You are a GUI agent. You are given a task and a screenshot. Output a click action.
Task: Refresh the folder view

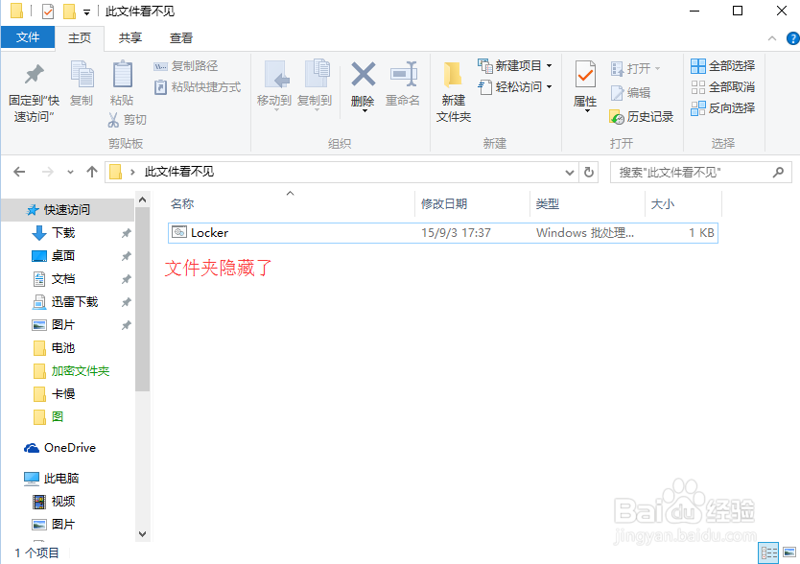pos(589,174)
